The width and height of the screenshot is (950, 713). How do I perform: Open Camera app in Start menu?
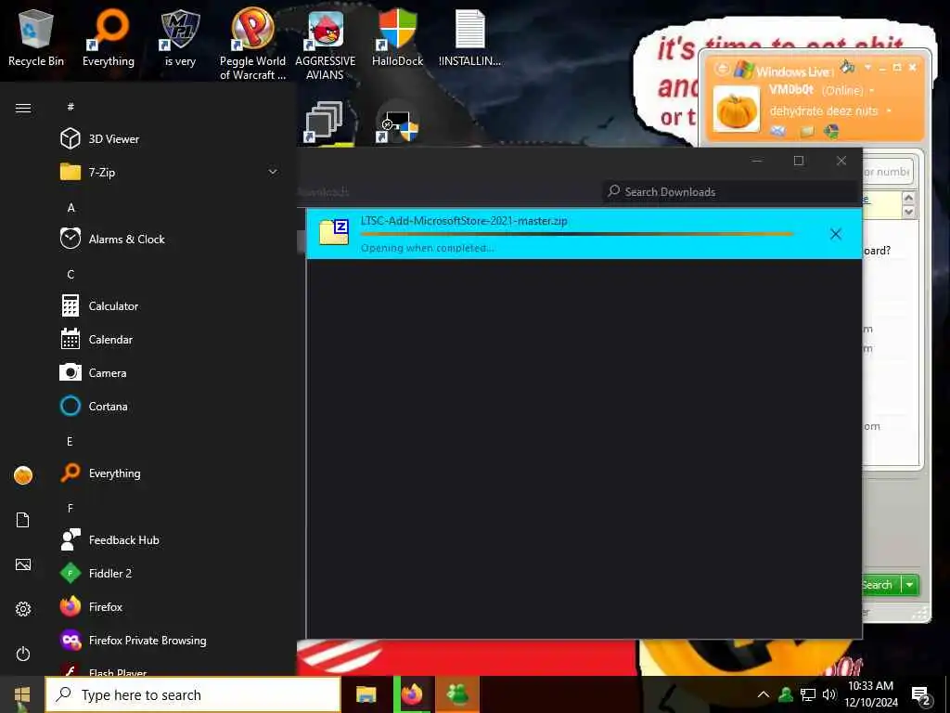click(172, 373)
